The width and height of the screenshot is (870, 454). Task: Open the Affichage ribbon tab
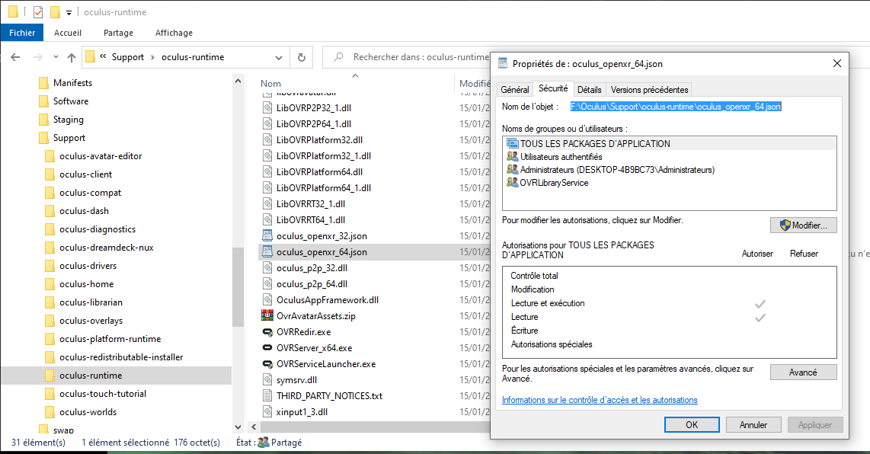[174, 33]
